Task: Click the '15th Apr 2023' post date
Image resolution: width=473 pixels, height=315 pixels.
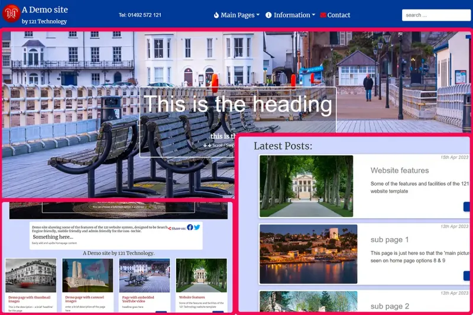Action: click(x=454, y=157)
